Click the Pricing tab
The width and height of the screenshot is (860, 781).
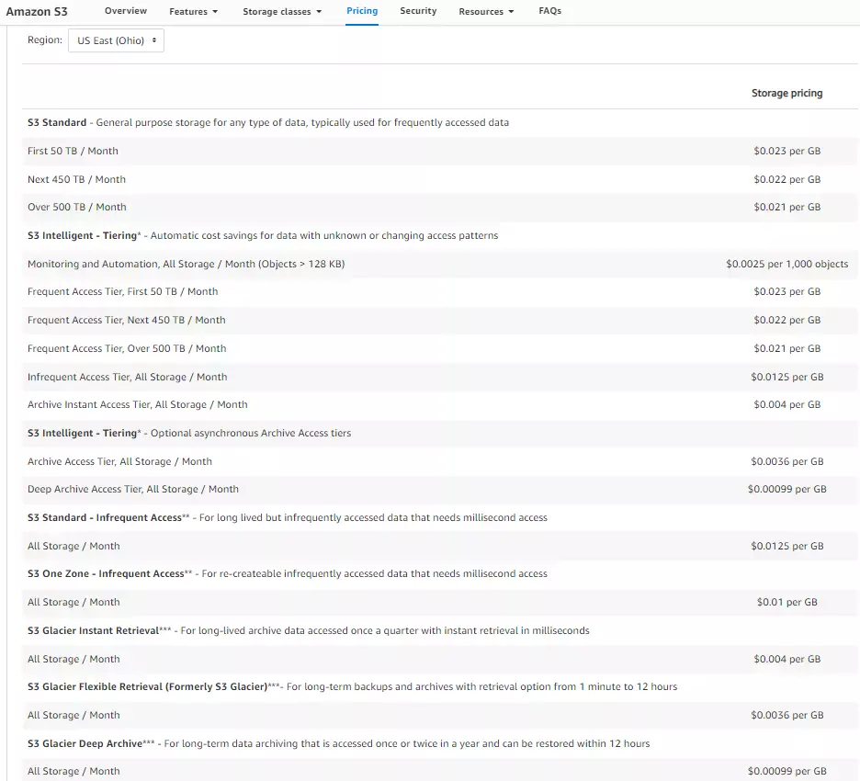(x=362, y=11)
